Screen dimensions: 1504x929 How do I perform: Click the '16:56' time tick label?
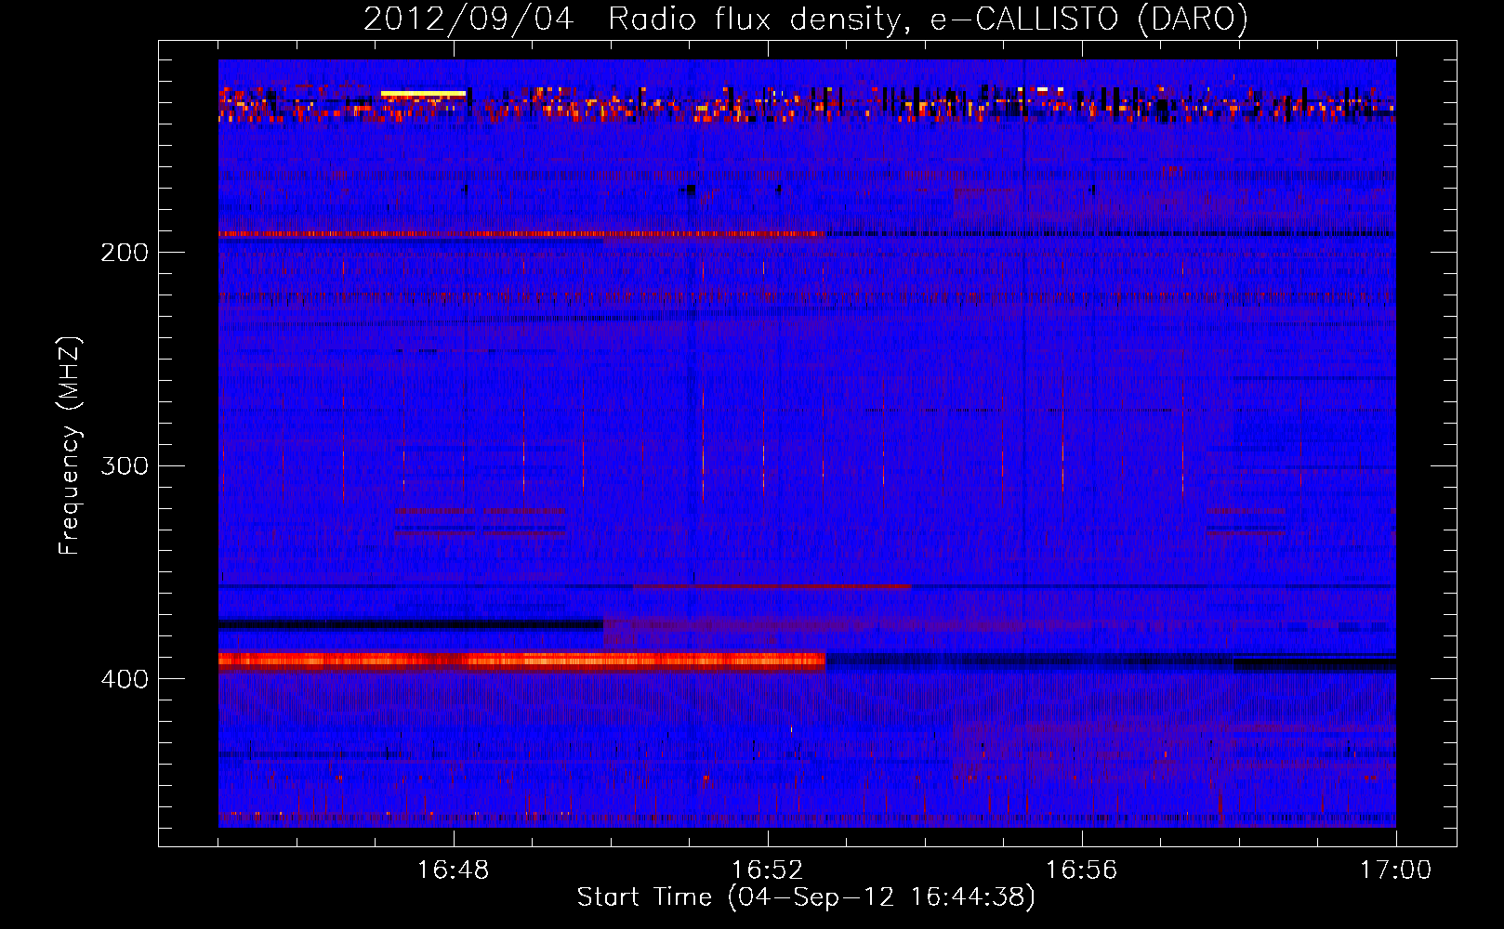click(1082, 870)
